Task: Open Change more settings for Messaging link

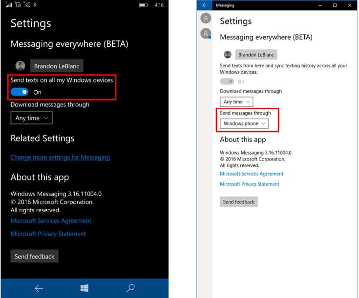Action: (x=60, y=158)
